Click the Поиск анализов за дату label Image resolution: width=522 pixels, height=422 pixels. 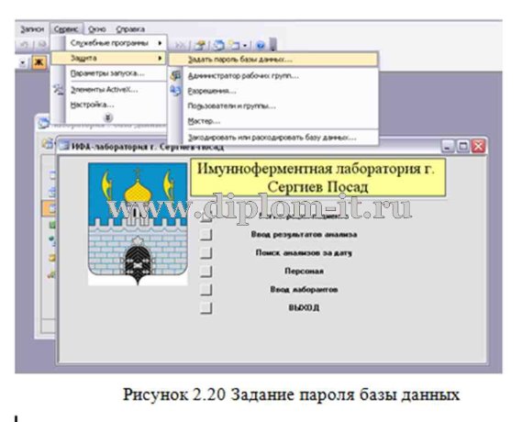tap(304, 252)
